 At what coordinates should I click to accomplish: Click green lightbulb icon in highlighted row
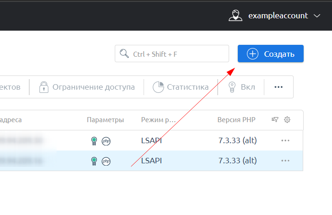[x=94, y=161]
